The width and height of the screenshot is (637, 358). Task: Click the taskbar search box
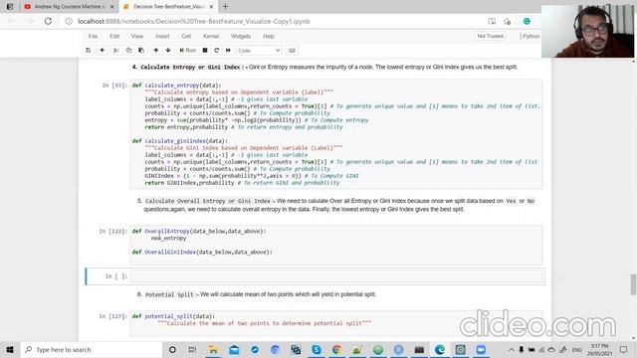[x=91, y=349]
